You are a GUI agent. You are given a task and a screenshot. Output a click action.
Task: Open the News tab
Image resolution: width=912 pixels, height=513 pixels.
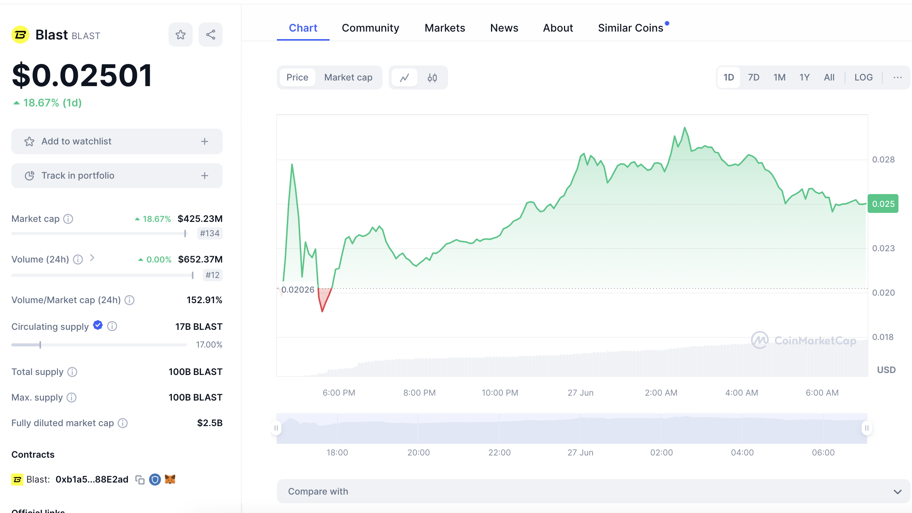click(x=504, y=28)
